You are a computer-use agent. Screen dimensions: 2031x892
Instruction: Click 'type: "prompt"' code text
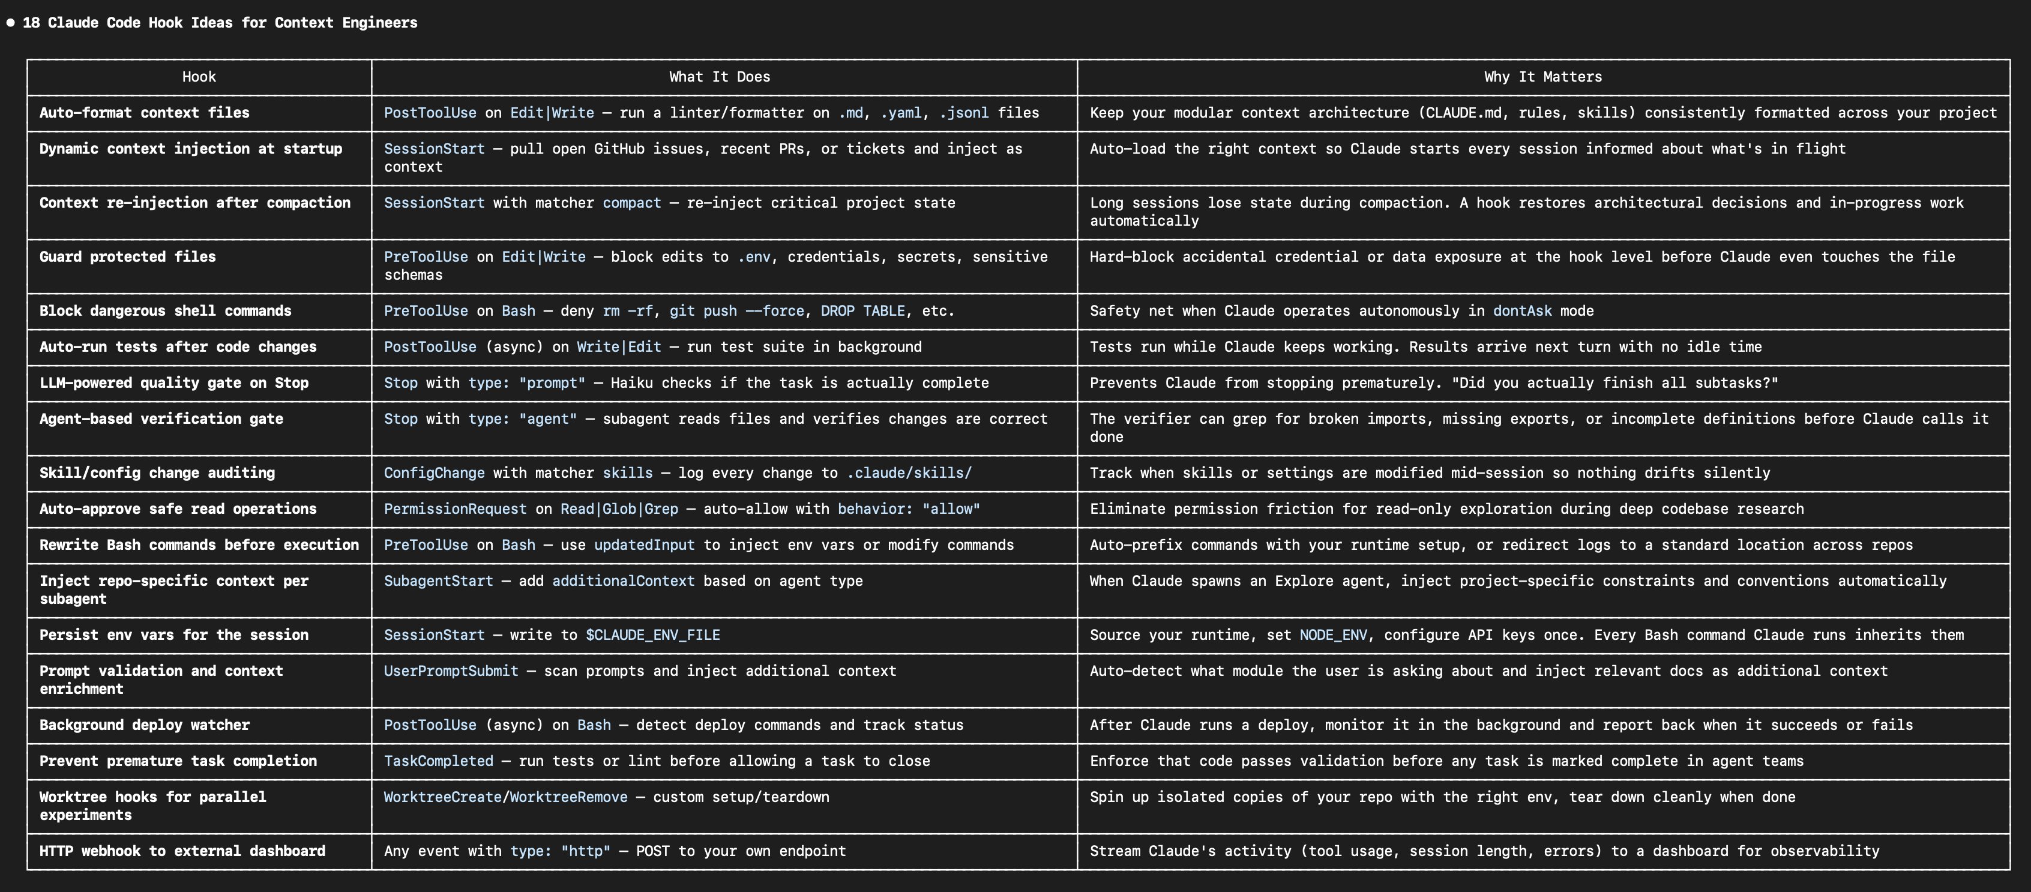coord(526,384)
